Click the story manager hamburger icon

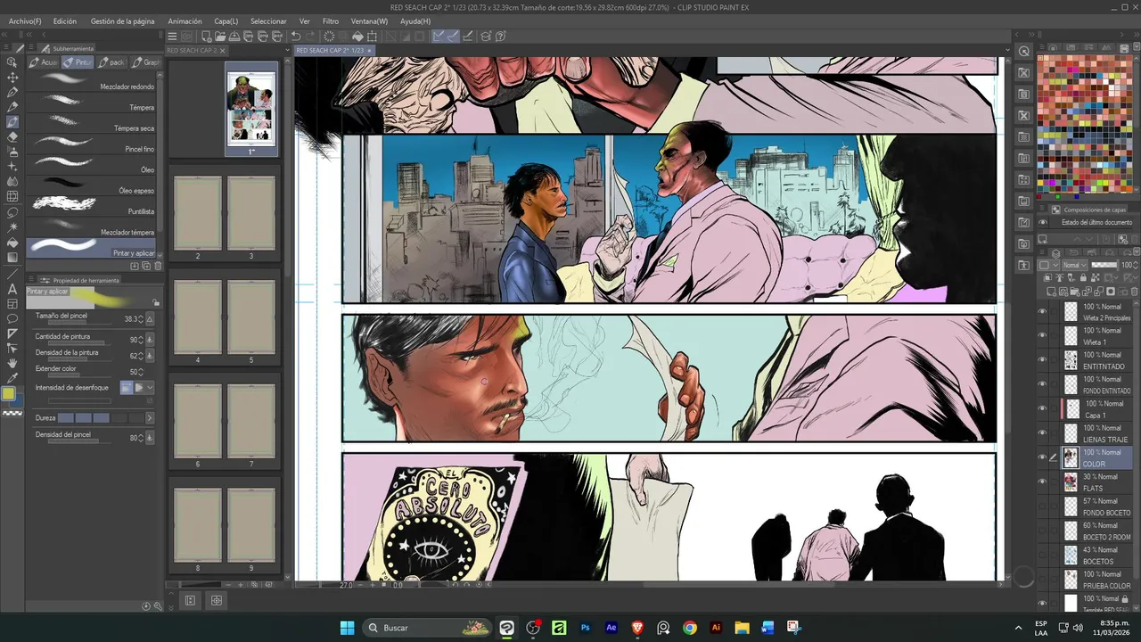point(173,37)
